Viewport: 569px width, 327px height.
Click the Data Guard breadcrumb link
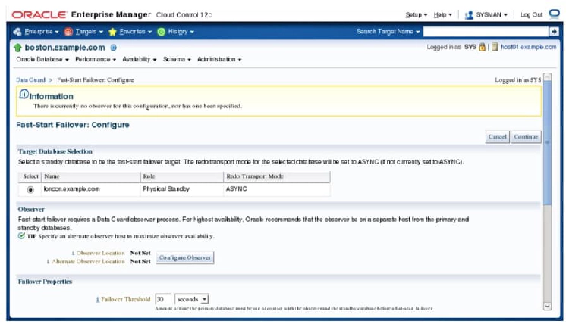click(31, 79)
